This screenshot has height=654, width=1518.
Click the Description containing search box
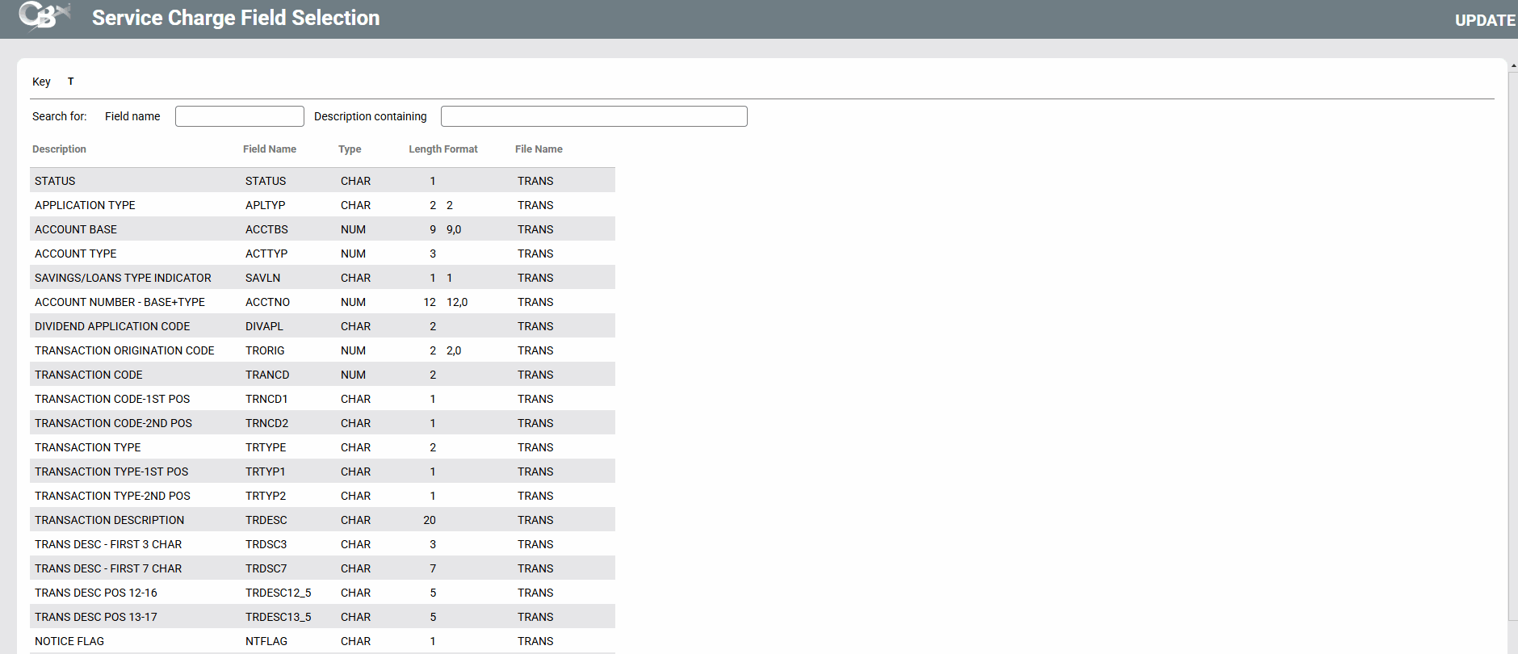click(x=593, y=116)
